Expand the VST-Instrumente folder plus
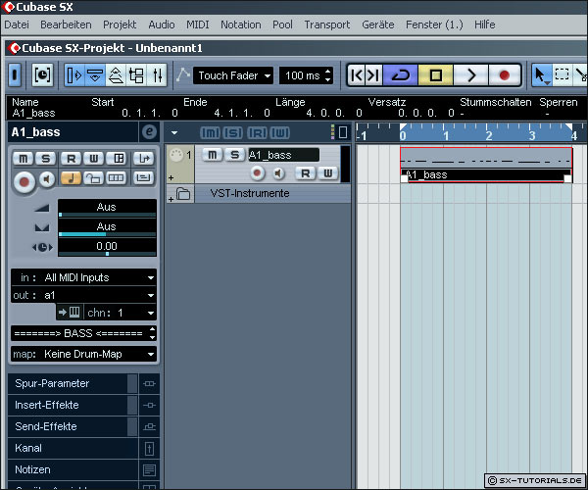 [171, 199]
